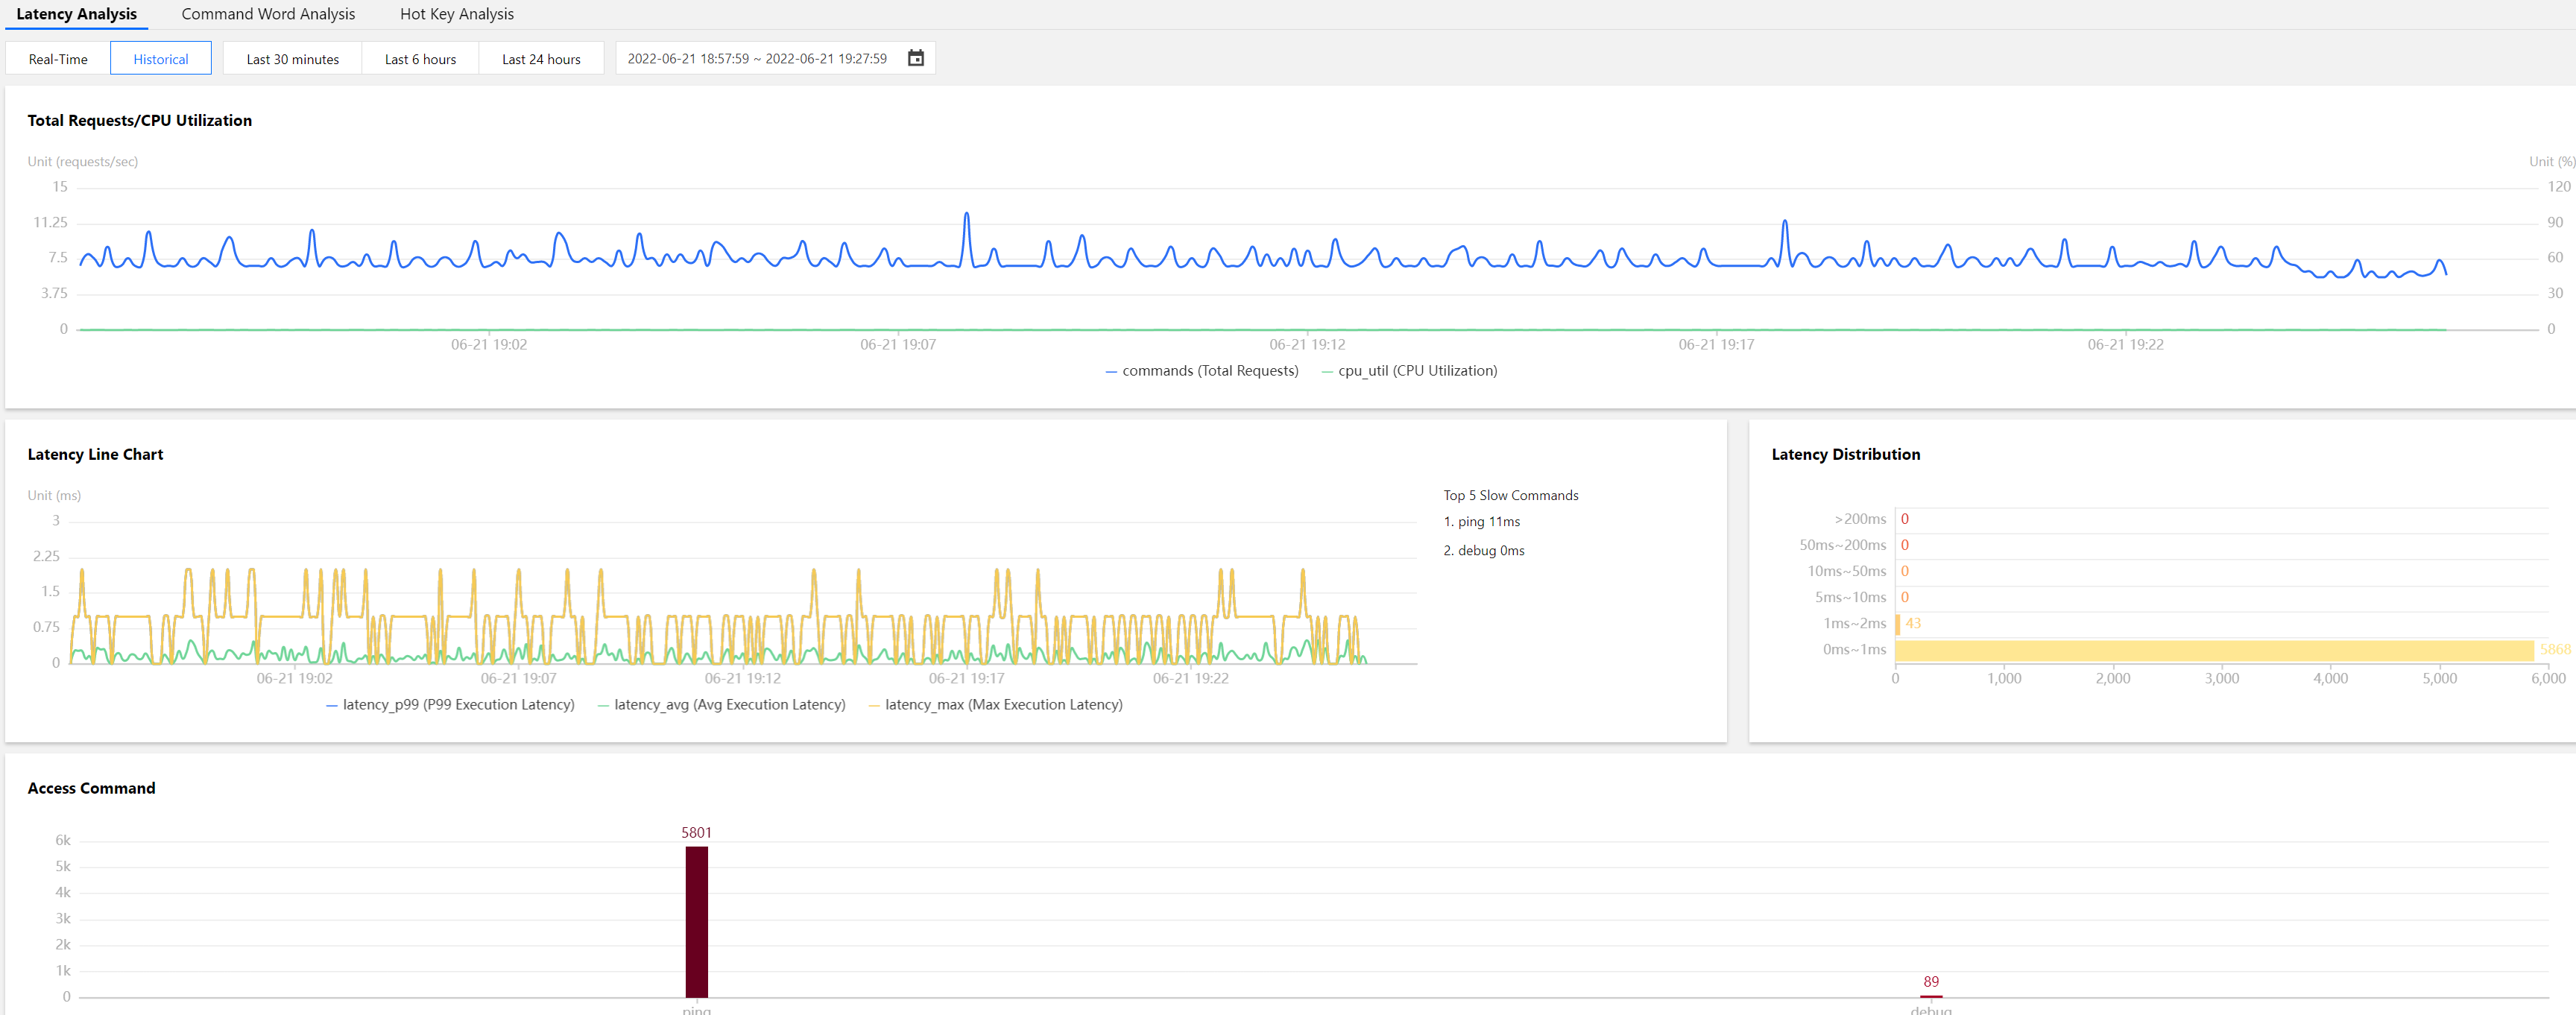Choose the Last 6 hours range
The width and height of the screenshot is (2576, 1015).
(x=420, y=59)
